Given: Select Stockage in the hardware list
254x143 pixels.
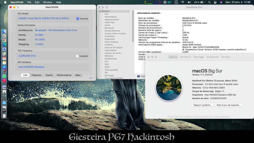Looking at the screenshot, I should [109, 75].
